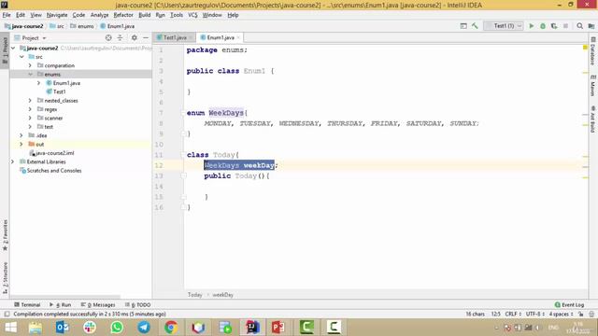Screen dimensions: 598x336
Task: Collapse the src folder
Action: point(22,57)
